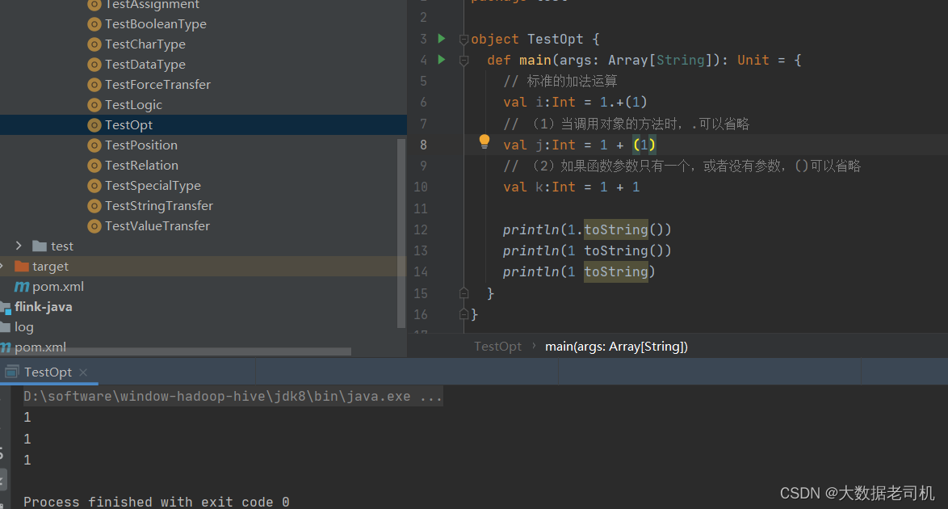948x509 pixels.
Task: Click the yellow intention lightbulb on line 8
Action: coord(484,141)
